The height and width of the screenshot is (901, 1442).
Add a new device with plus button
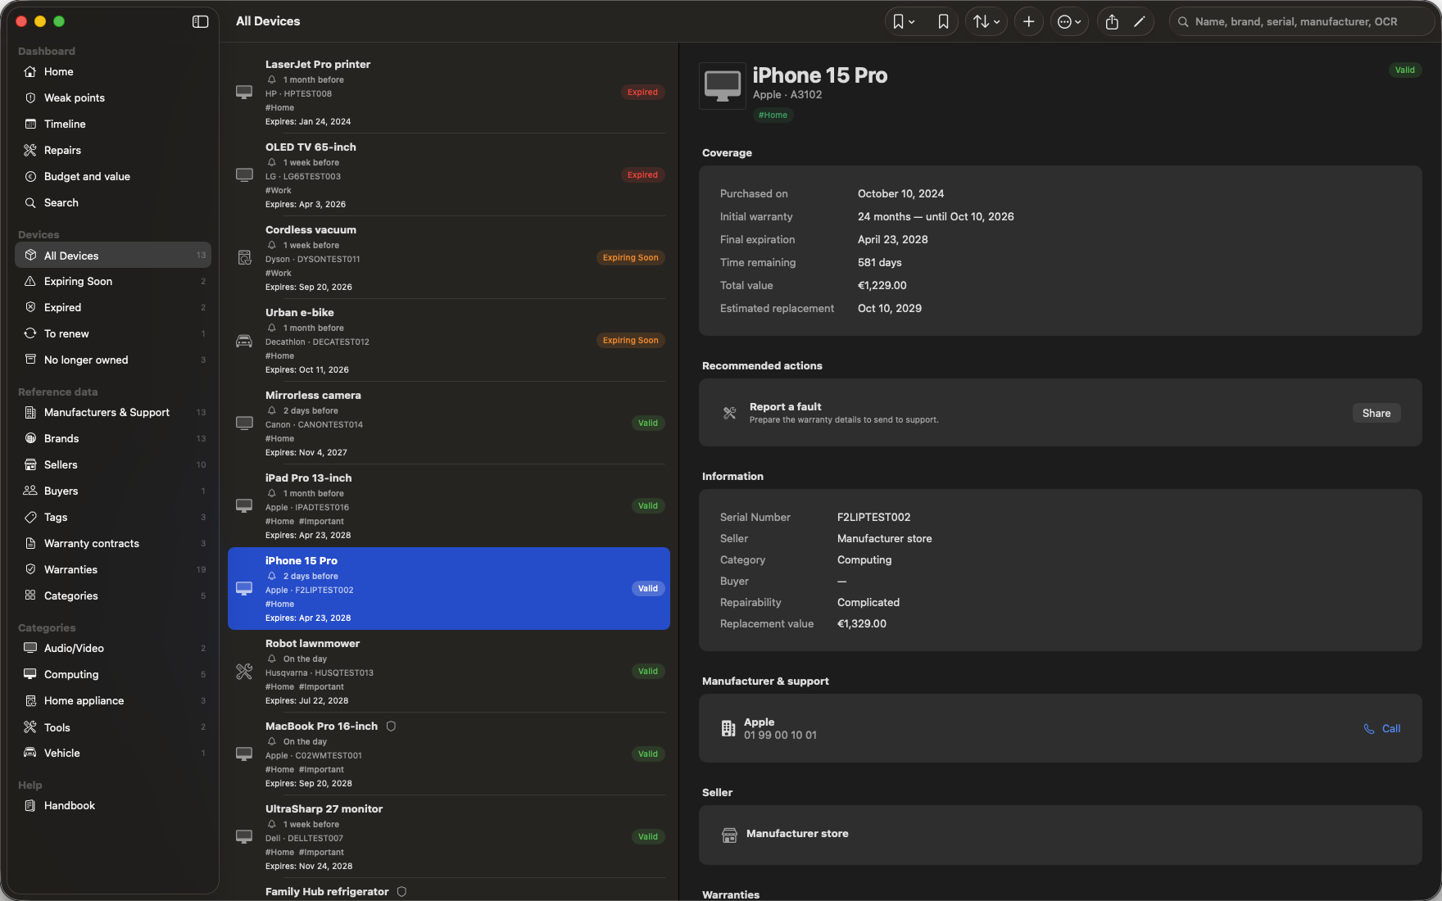pyautogui.click(x=1029, y=22)
